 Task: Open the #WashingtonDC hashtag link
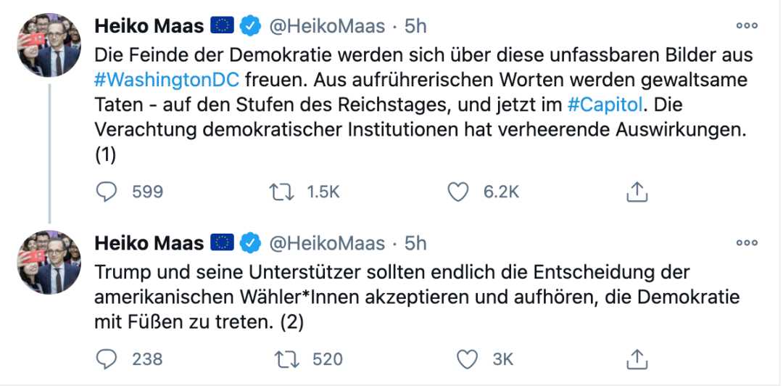(x=167, y=79)
